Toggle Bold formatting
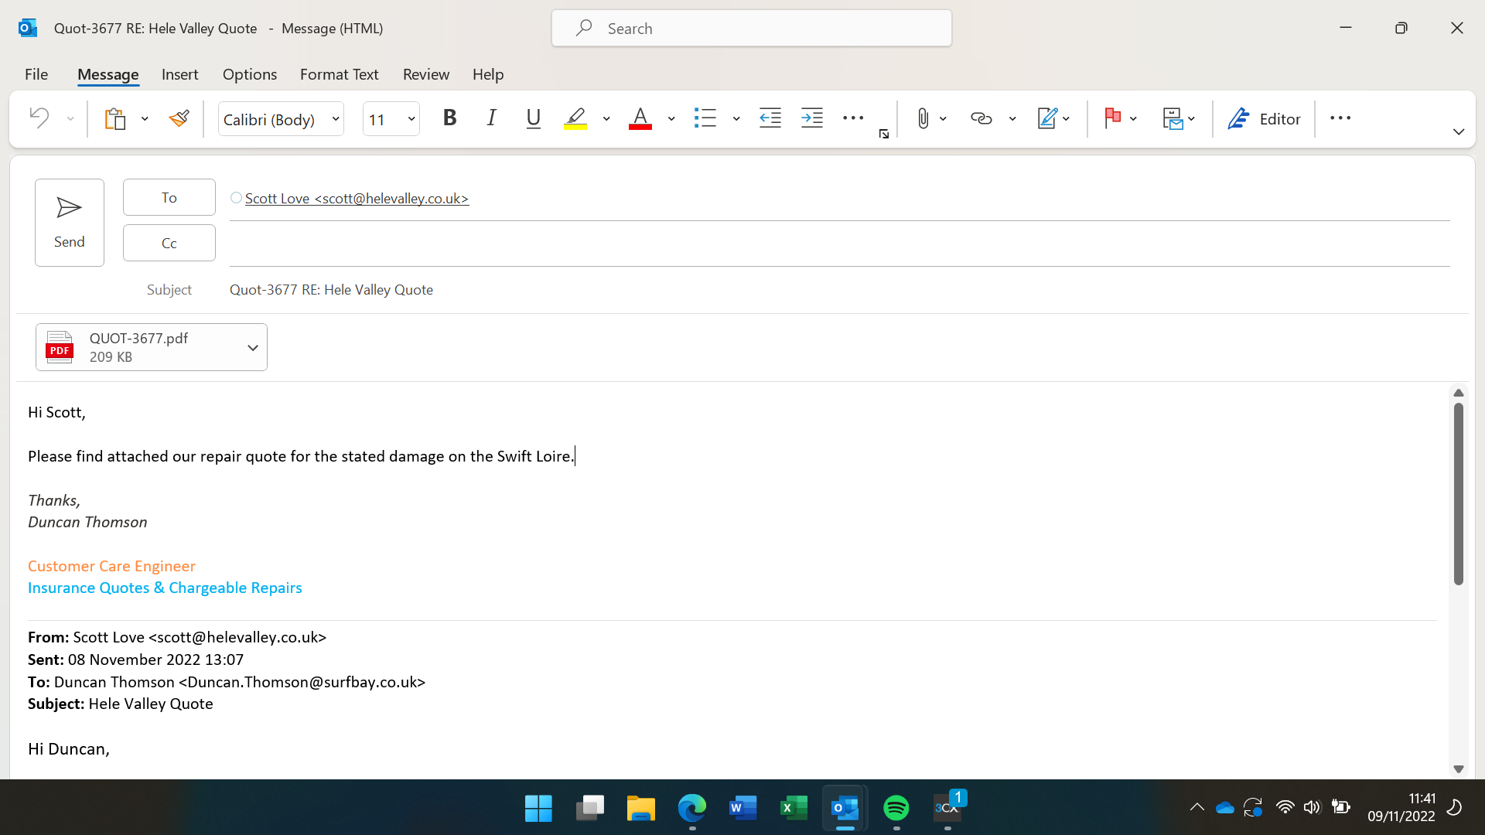 coord(449,118)
